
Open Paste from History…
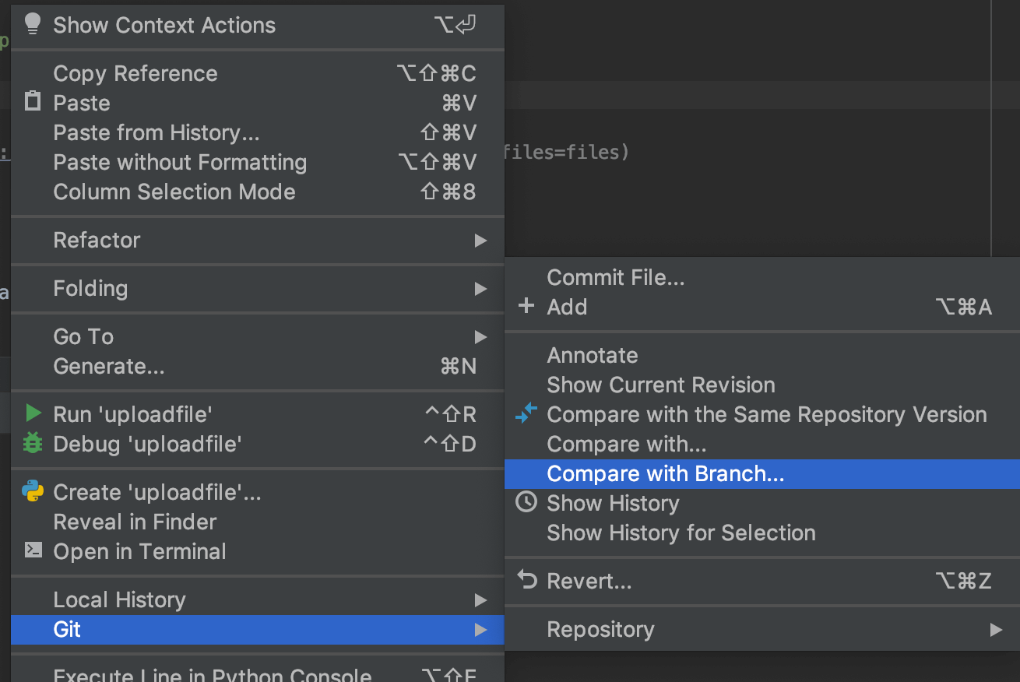click(258, 132)
